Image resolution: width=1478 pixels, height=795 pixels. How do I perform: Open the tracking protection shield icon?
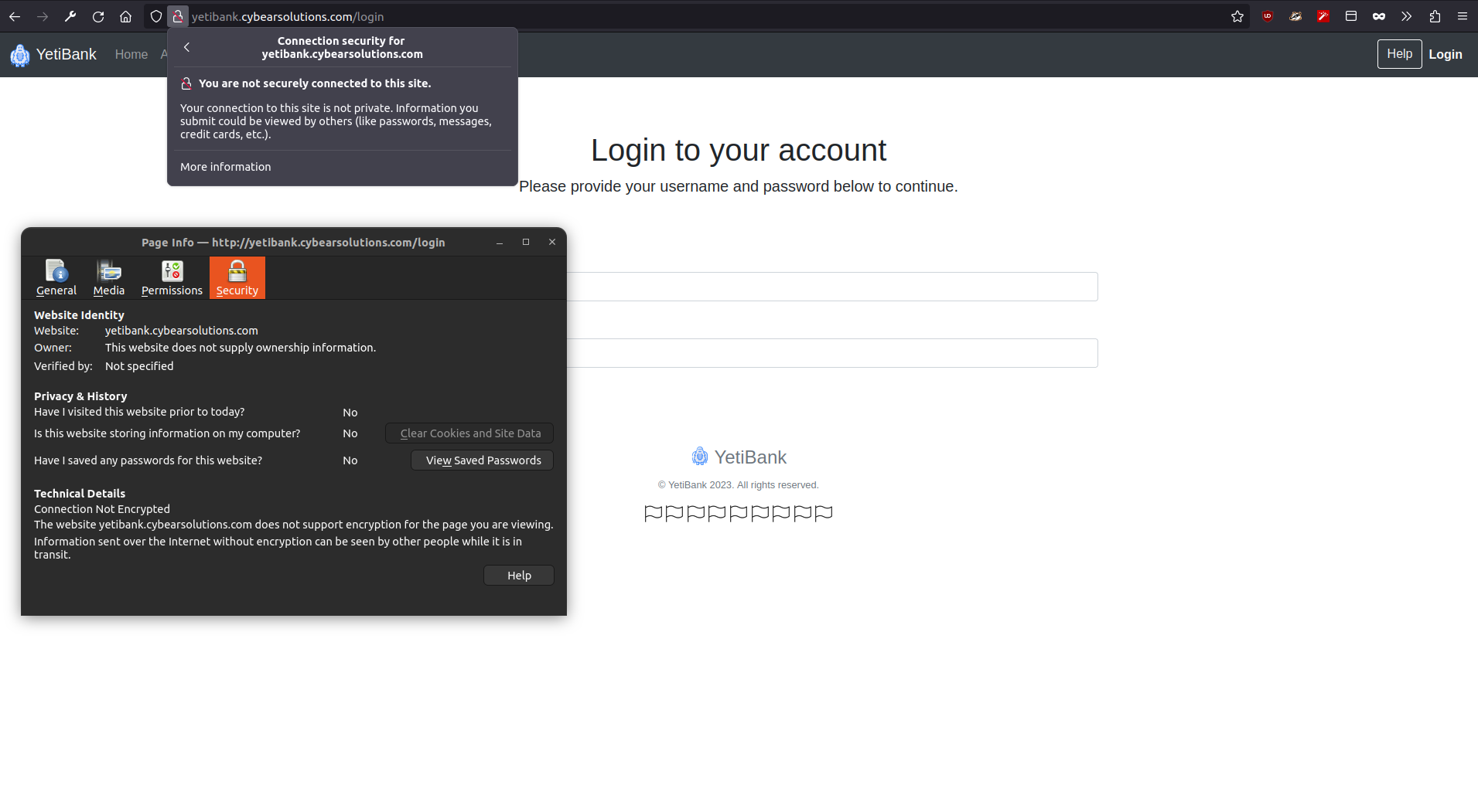point(156,16)
